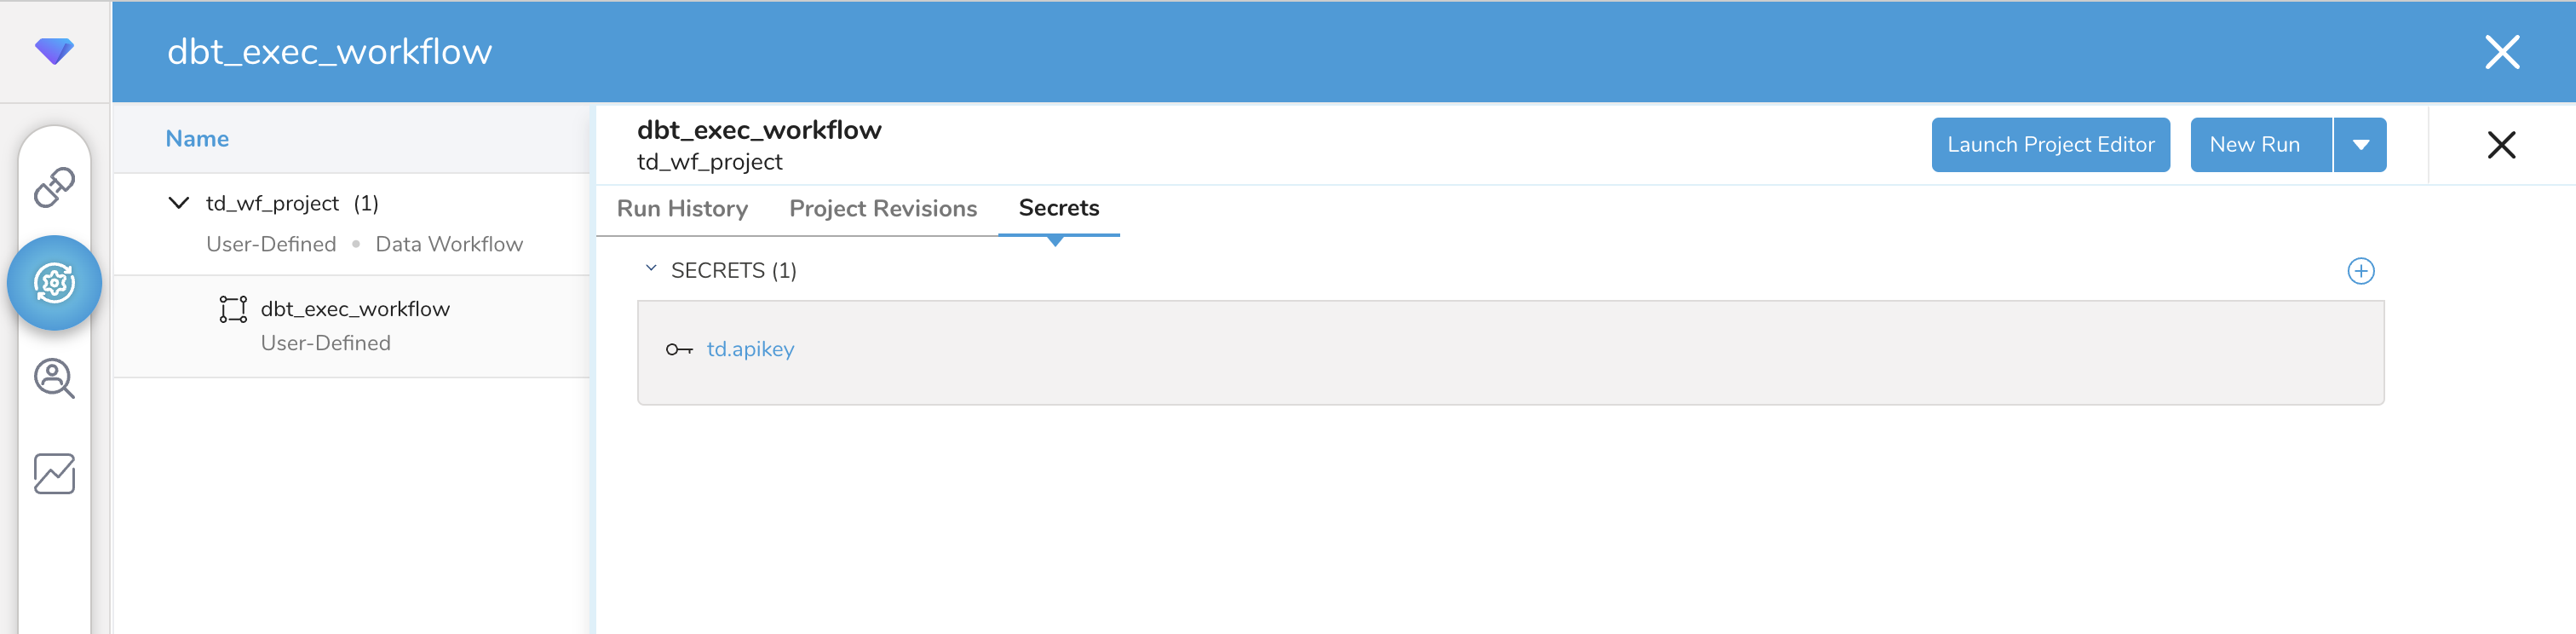Viewport: 2576px width, 634px height.
Task: Open the audience search profile icon
Action: (x=54, y=379)
